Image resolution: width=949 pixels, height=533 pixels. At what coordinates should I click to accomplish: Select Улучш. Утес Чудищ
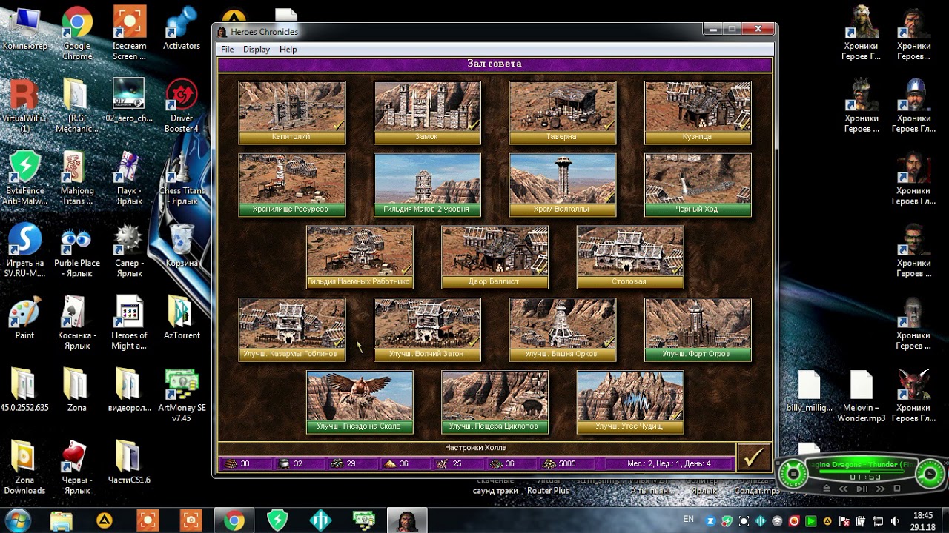pos(630,402)
